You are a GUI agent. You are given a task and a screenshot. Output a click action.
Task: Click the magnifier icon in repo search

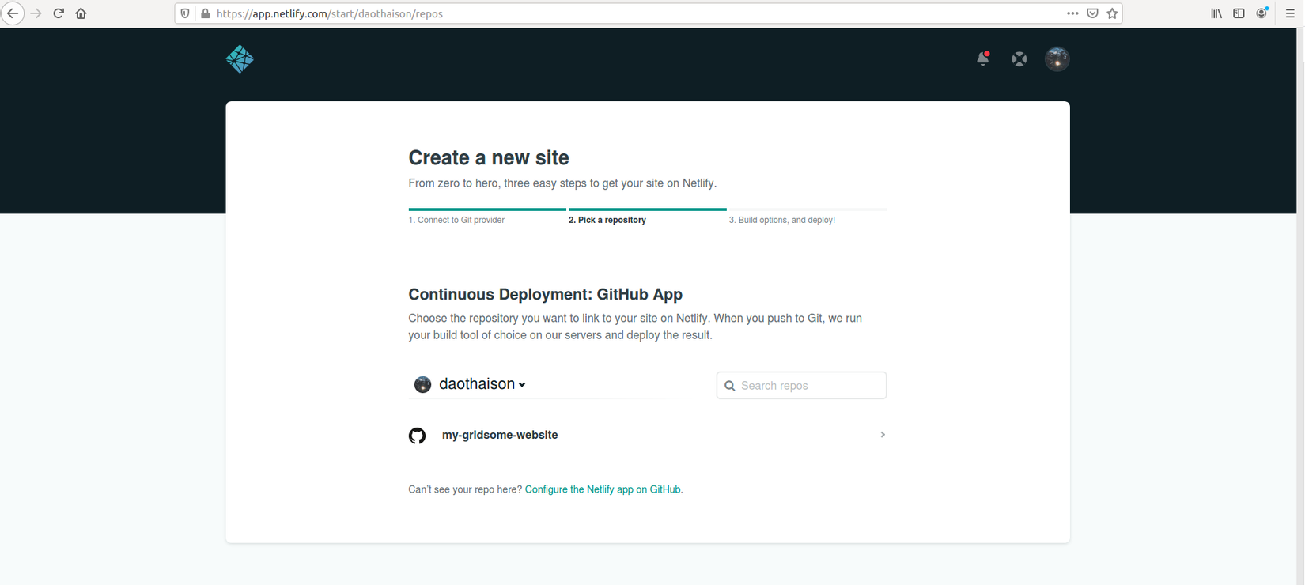(730, 386)
